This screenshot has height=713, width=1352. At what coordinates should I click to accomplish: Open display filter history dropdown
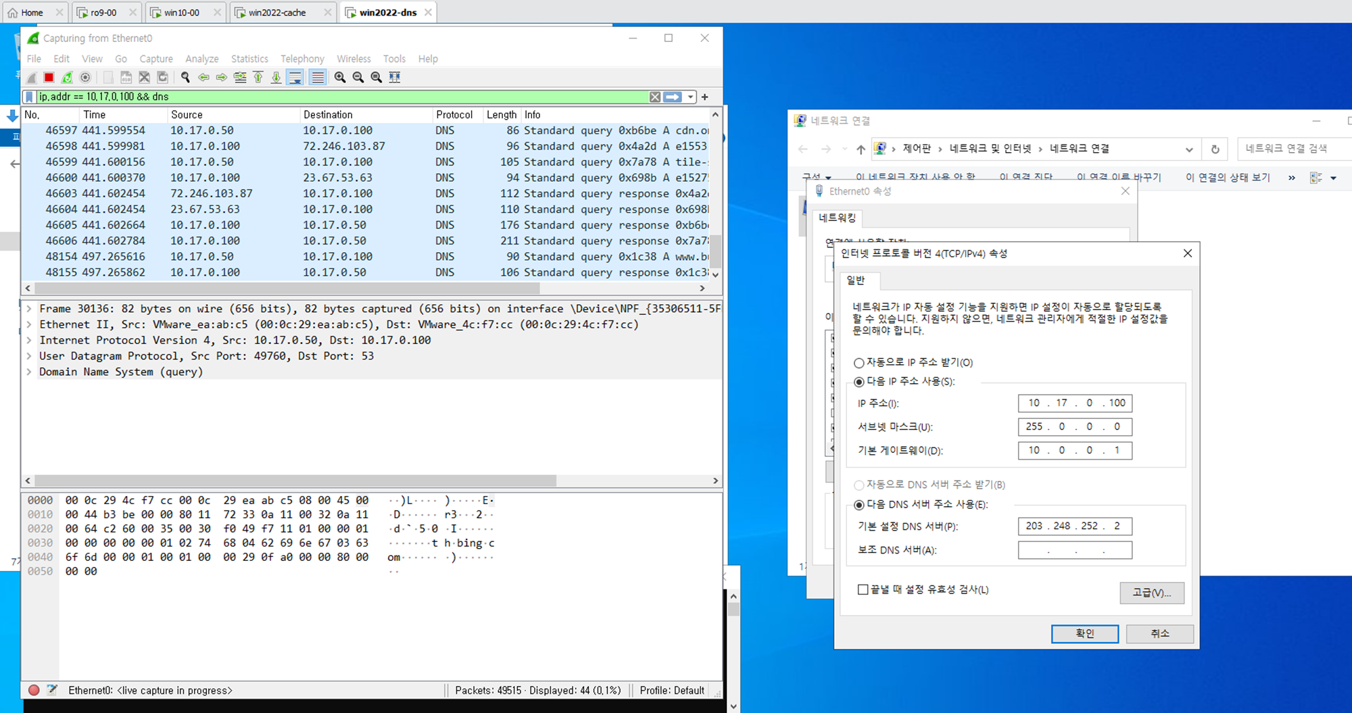pyautogui.click(x=690, y=97)
